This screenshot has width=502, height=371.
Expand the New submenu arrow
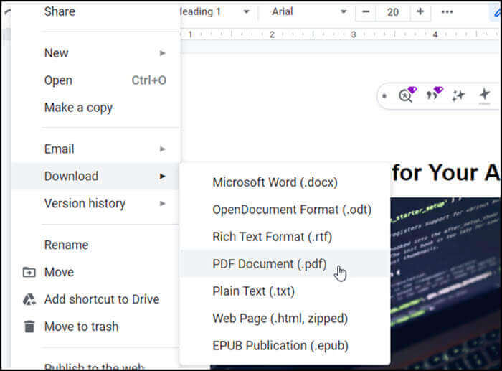(163, 53)
